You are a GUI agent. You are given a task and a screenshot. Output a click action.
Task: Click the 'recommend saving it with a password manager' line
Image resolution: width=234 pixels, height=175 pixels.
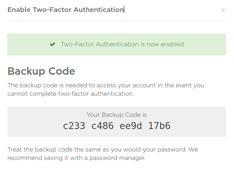[x=76, y=158]
